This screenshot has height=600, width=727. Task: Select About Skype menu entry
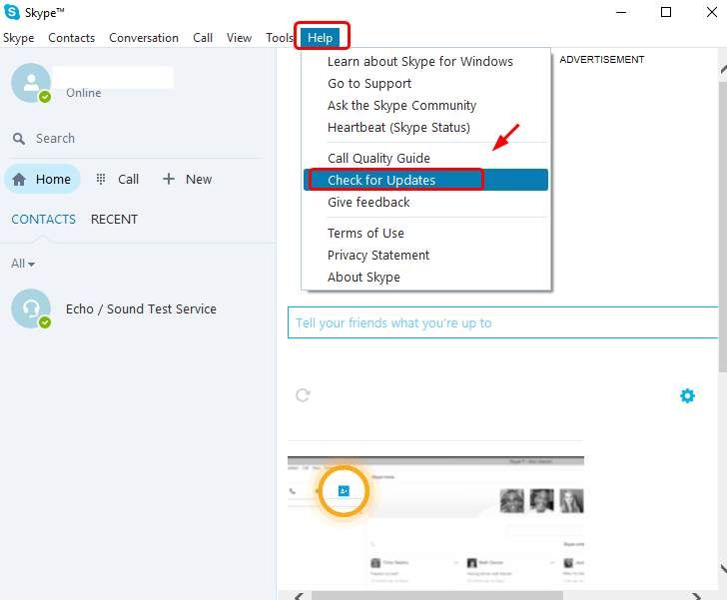tap(363, 278)
